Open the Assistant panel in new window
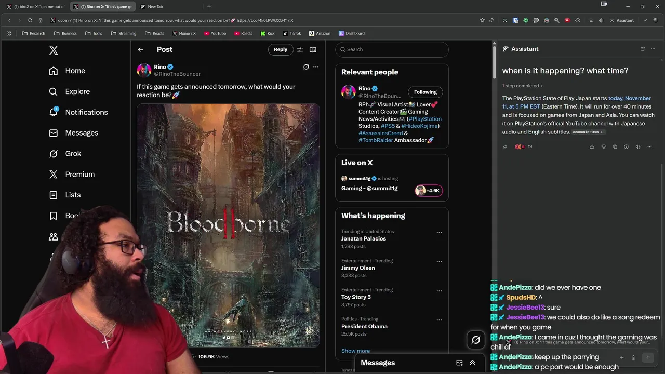The image size is (665, 374). tap(643, 49)
